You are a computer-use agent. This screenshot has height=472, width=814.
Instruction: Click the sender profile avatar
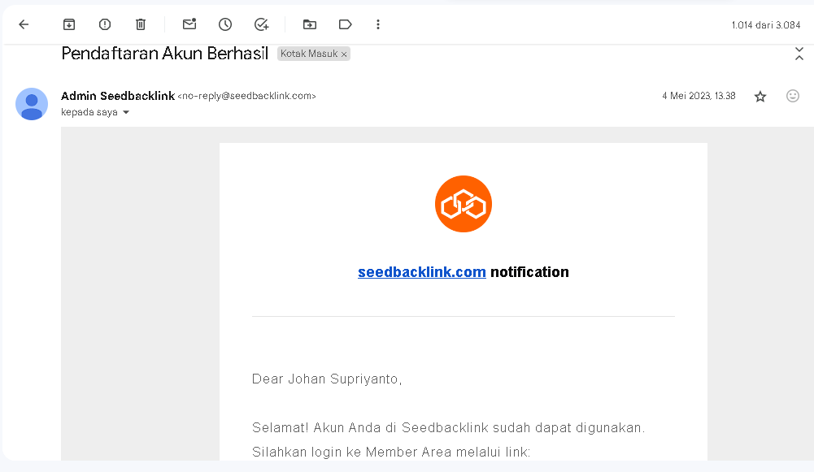32,104
